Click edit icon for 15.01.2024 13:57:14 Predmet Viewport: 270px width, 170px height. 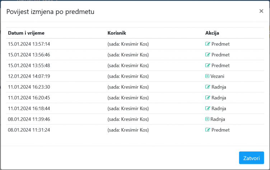pyautogui.click(x=208, y=44)
